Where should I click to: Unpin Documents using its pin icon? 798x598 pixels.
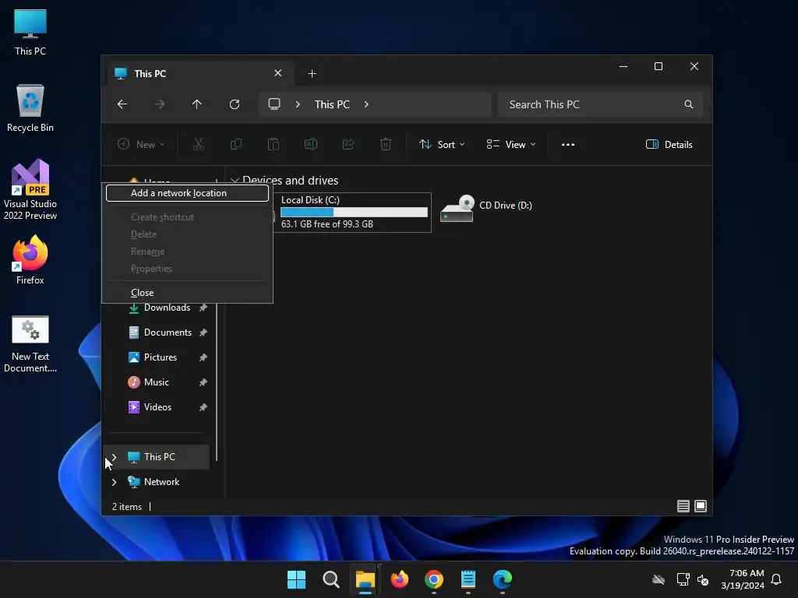[203, 332]
